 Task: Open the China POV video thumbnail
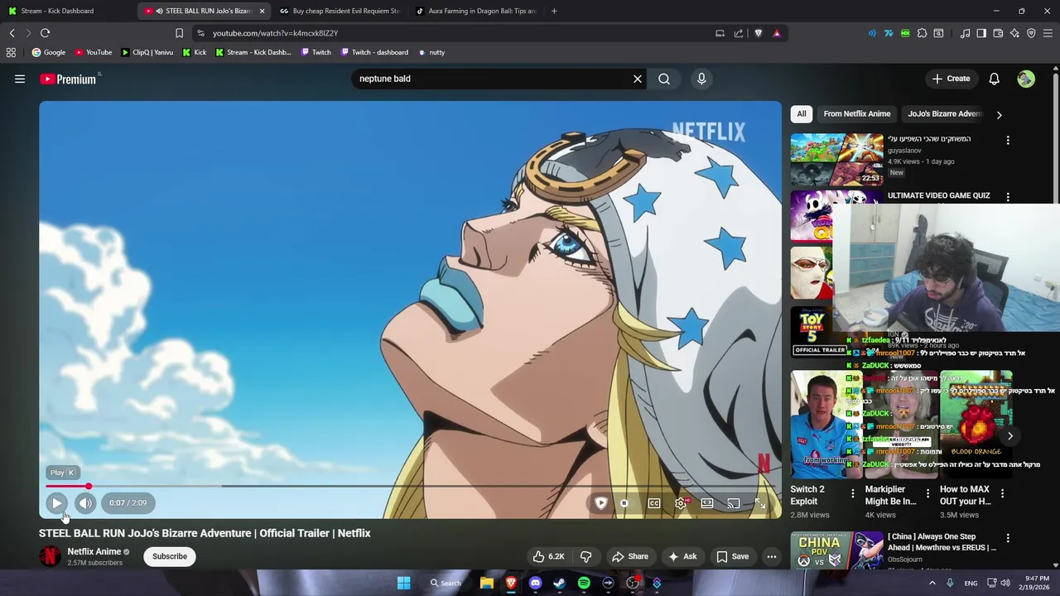point(836,550)
